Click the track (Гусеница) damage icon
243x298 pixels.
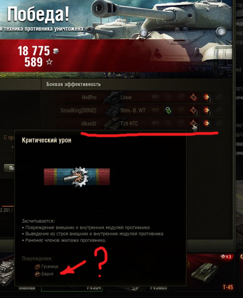37,267
